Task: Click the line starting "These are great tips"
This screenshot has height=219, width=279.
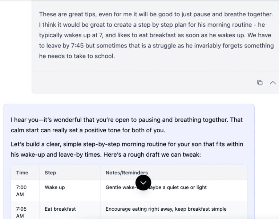Action: pyautogui.click(x=156, y=14)
